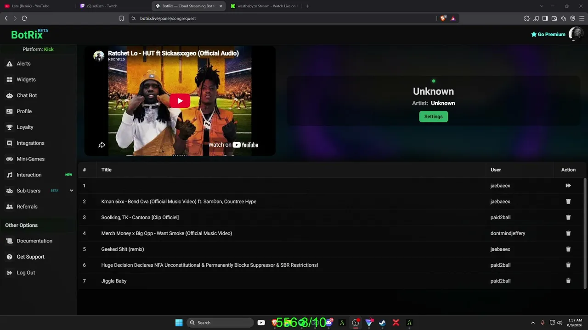This screenshot has width=588, height=330.
Task: Click the Leo AI sparkle icon
Action: pyautogui.click(x=563, y=18)
